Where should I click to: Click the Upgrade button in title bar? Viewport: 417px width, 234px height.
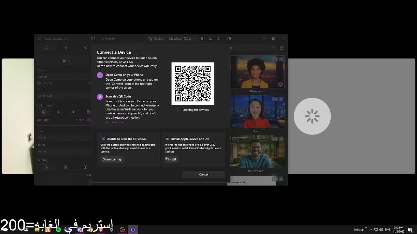108,38
